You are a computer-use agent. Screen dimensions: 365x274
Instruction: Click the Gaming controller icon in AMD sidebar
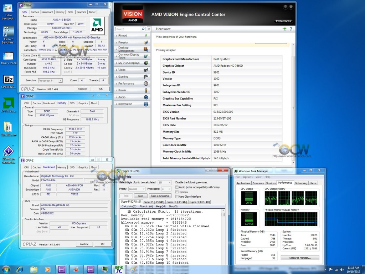(x=146, y=77)
